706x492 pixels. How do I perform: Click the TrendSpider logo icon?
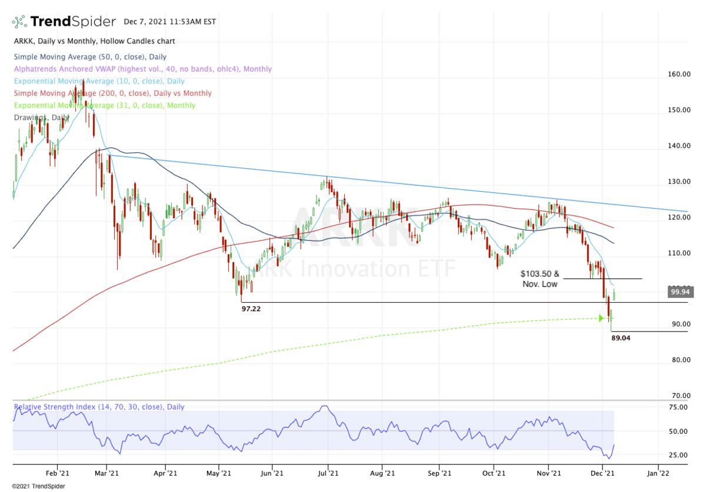pyautogui.click(x=19, y=22)
